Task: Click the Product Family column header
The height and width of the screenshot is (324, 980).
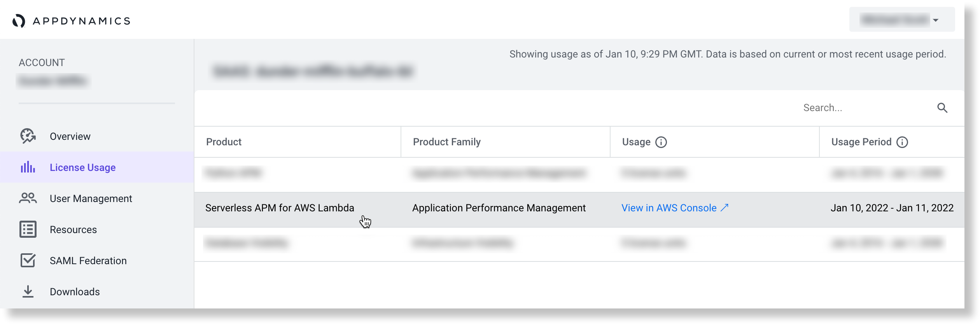Action: coord(447,142)
